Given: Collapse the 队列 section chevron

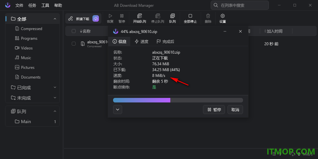Looking at the screenshot, I should [x=55, y=111].
